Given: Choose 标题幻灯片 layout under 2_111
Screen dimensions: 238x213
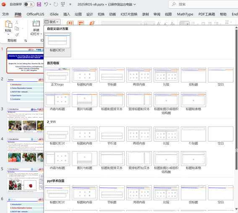Looking at the screenshot, I should [x=58, y=136].
